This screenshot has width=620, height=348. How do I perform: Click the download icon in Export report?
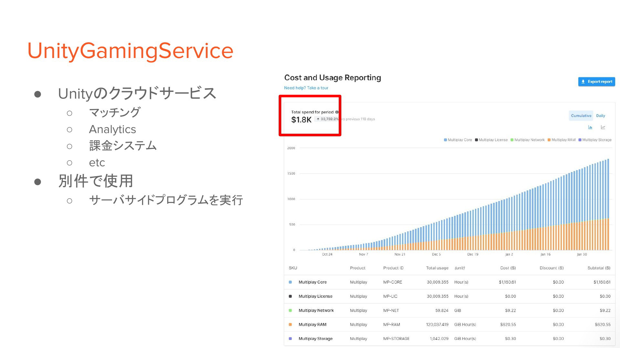click(x=583, y=82)
